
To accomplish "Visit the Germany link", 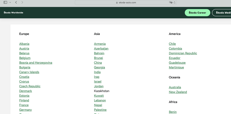I will coord(25,110).
